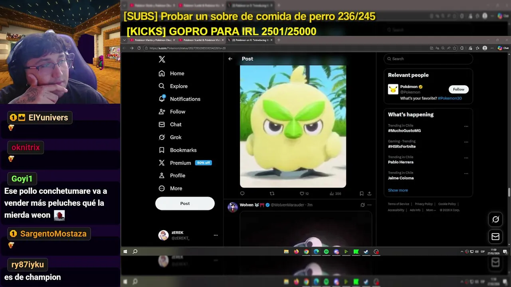Open Steam from taskbar
This screenshot has width=511, height=287.
[366, 252]
